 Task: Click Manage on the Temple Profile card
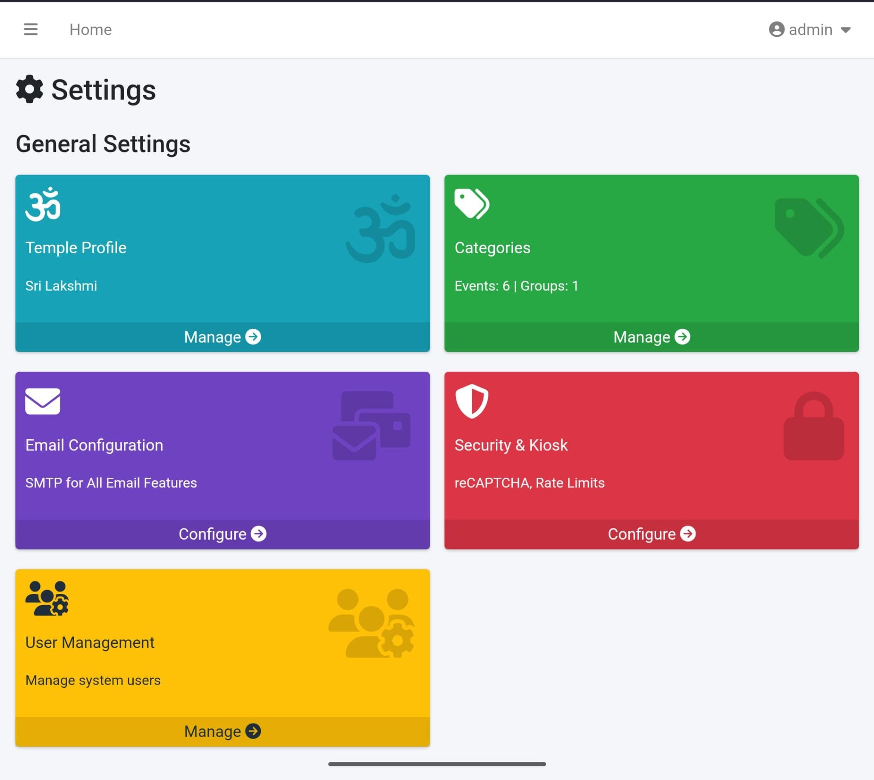[222, 337]
